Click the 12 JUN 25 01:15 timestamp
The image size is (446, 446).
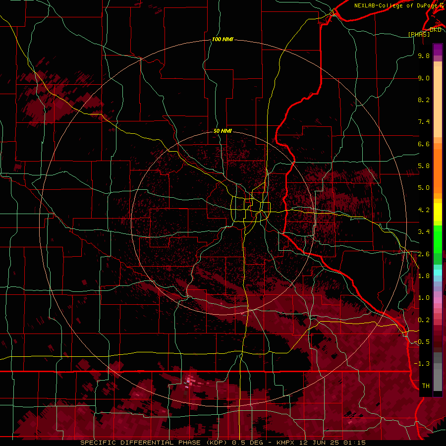coord(332,443)
